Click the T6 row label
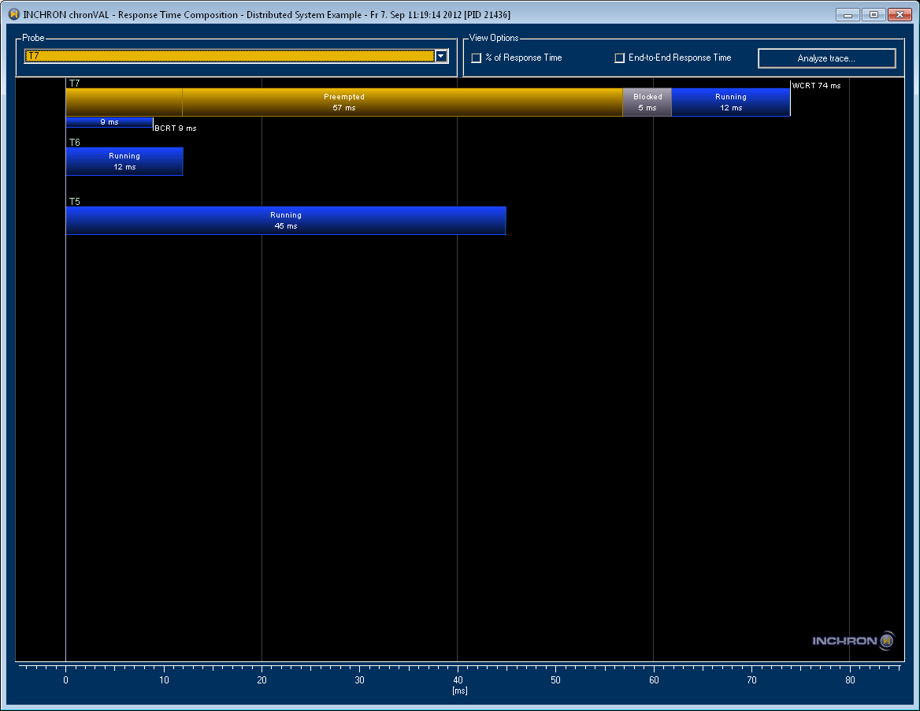Screen dimensions: 920x711 click(75, 143)
